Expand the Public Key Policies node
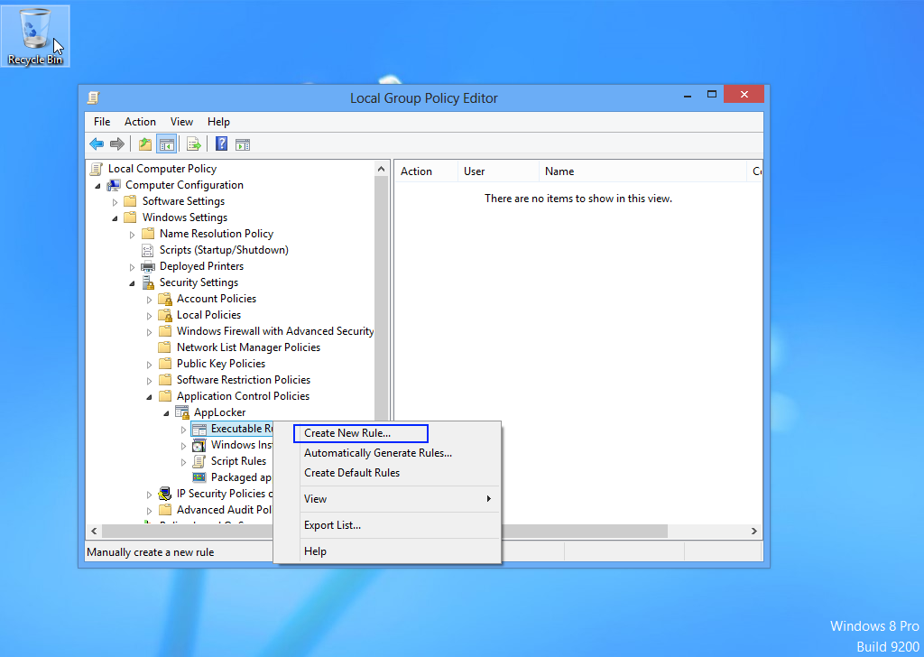Viewport: 924px width, 657px height. [x=149, y=365]
